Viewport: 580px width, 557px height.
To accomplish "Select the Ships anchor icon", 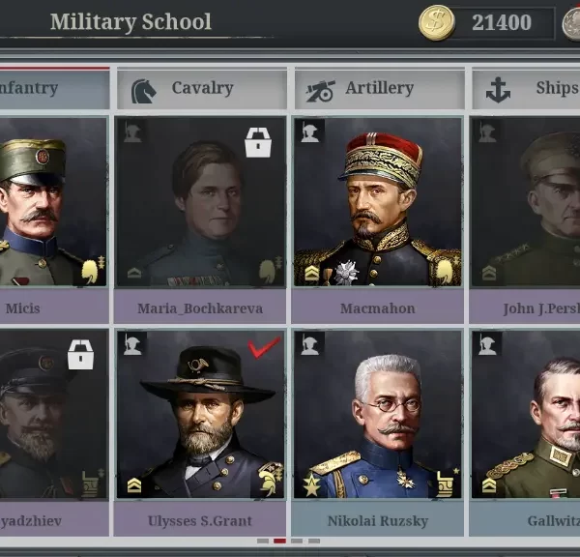I will 498,90.
